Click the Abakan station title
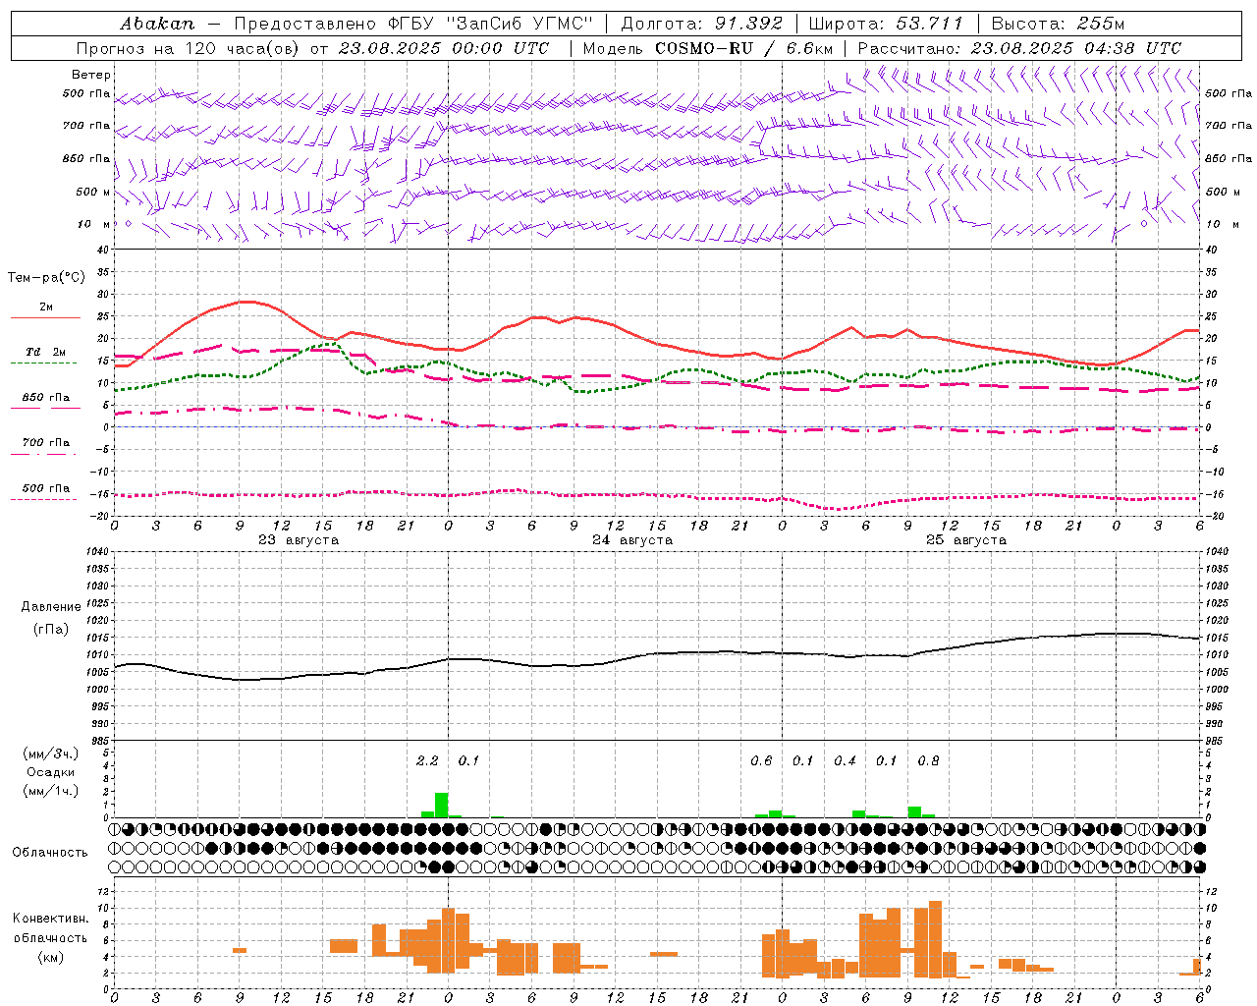This screenshot has width=1257, height=1006. point(157,24)
